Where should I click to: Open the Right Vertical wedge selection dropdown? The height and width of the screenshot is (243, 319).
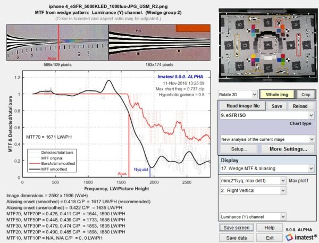point(252,189)
